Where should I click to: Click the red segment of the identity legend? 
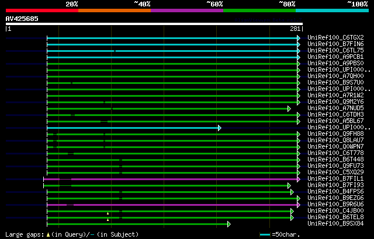[41, 10]
